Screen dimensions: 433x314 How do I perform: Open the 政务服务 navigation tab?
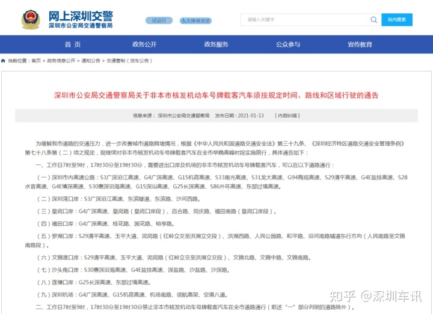tap(216, 44)
